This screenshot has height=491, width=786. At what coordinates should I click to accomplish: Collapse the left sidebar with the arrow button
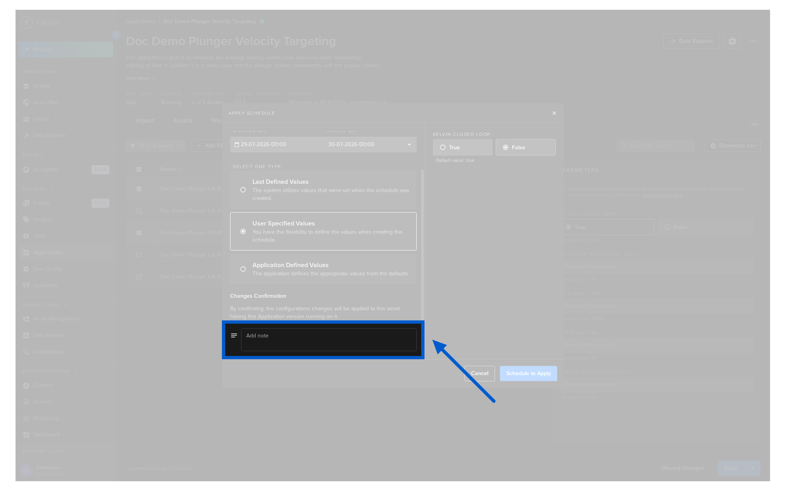[116, 35]
